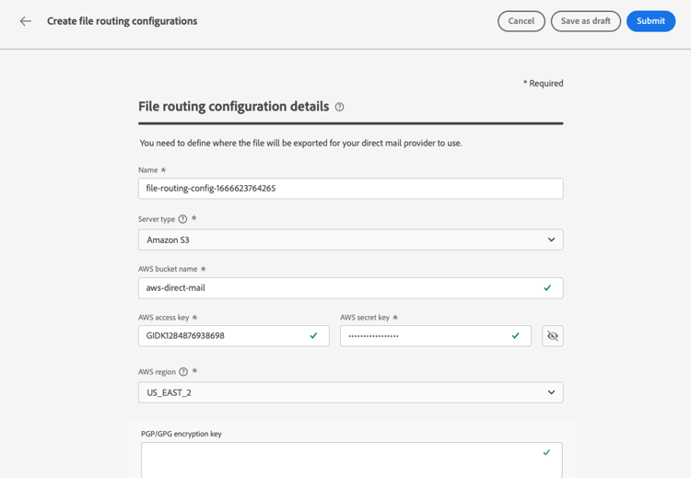Click the back arrow icon
The width and height of the screenshot is (691, 478).
26,21
